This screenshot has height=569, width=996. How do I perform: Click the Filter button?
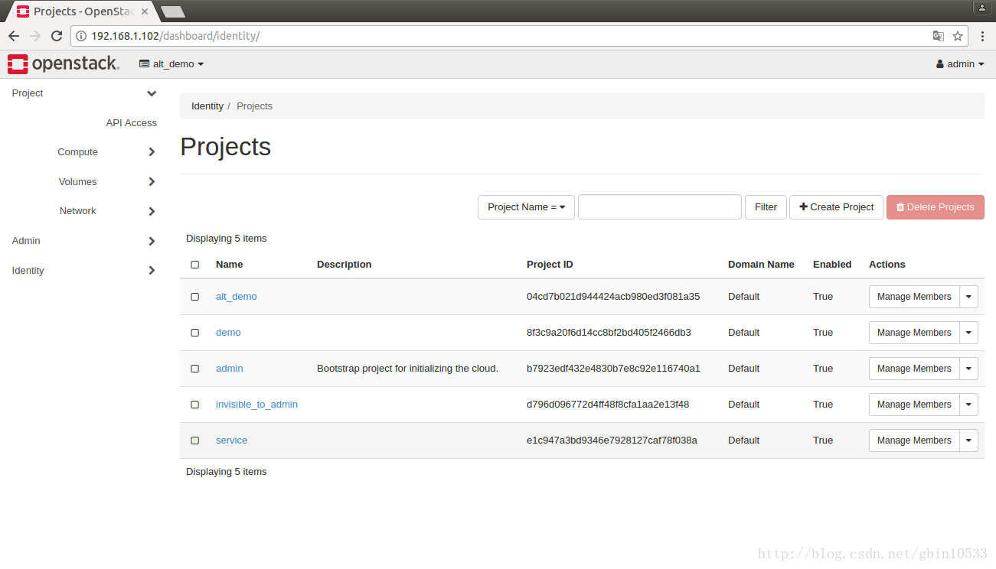pos(766,207)
